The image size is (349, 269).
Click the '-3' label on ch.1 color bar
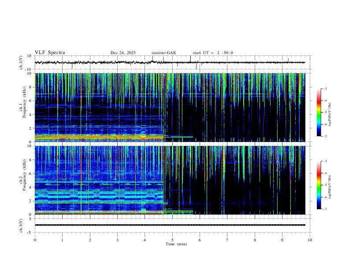coord(325,88)
